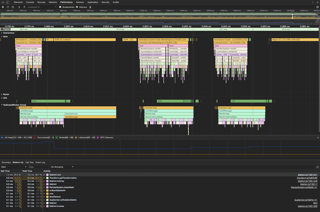The image size is (320, 212).
Task: Switch to the Summary tab
Action: [x=6, y=162]
